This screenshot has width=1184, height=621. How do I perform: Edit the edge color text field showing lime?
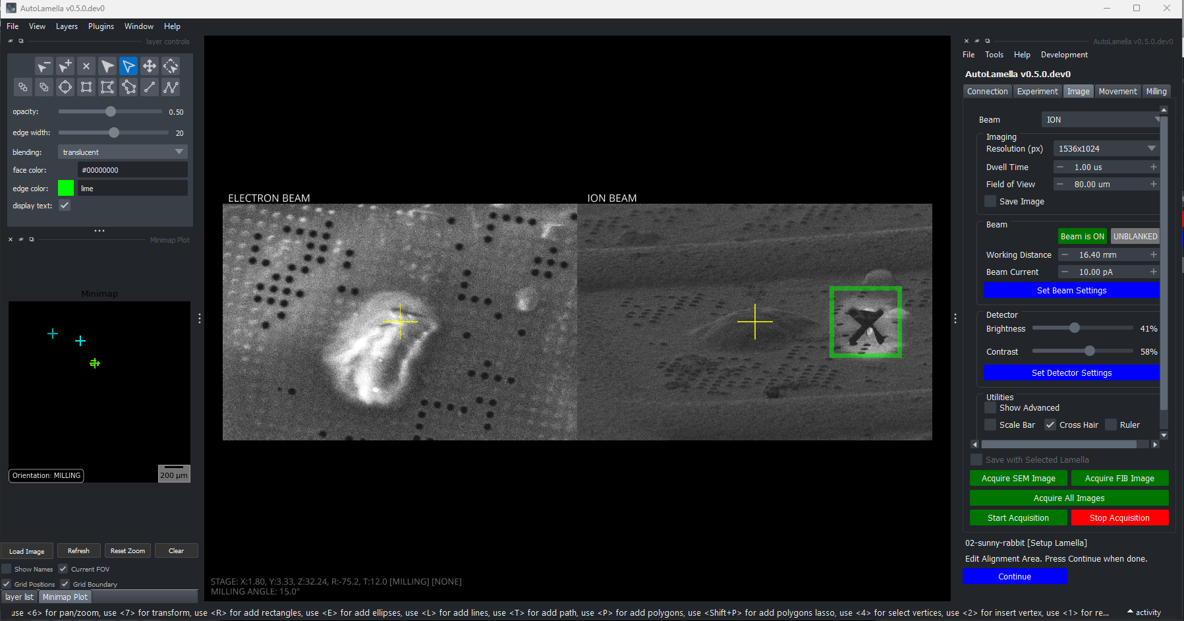tap(132, 188)
